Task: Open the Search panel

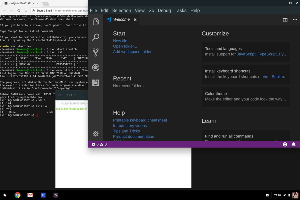Action: point(95,37)
